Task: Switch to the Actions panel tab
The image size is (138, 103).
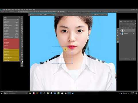Action: click(x=5, y=18)
